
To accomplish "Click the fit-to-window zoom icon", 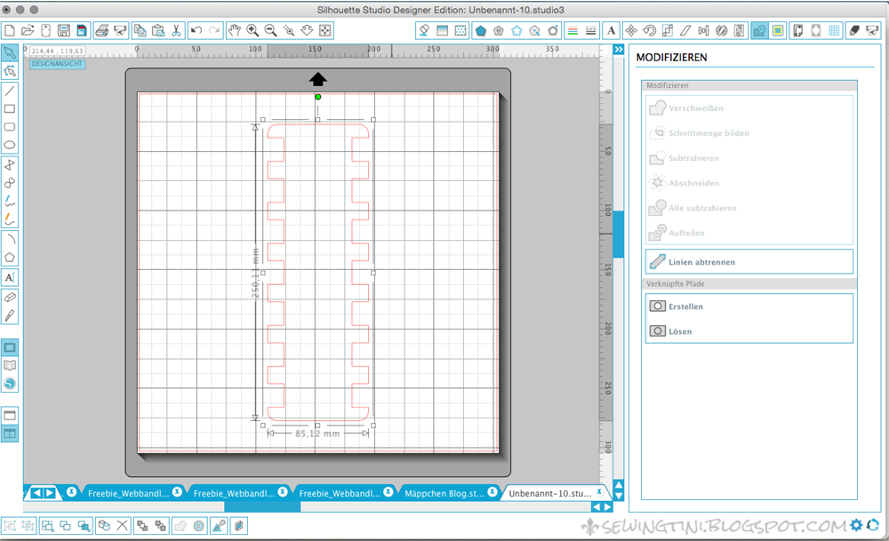I will click(324, 30).
